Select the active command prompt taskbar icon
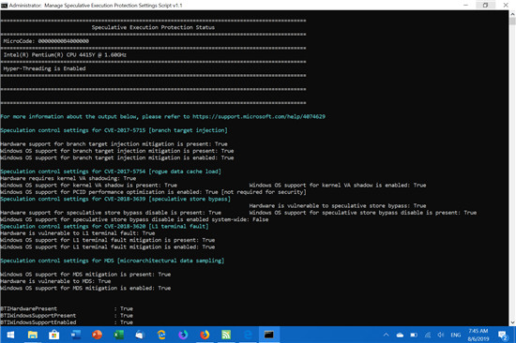516x343 pixels. tap(269, 335)
